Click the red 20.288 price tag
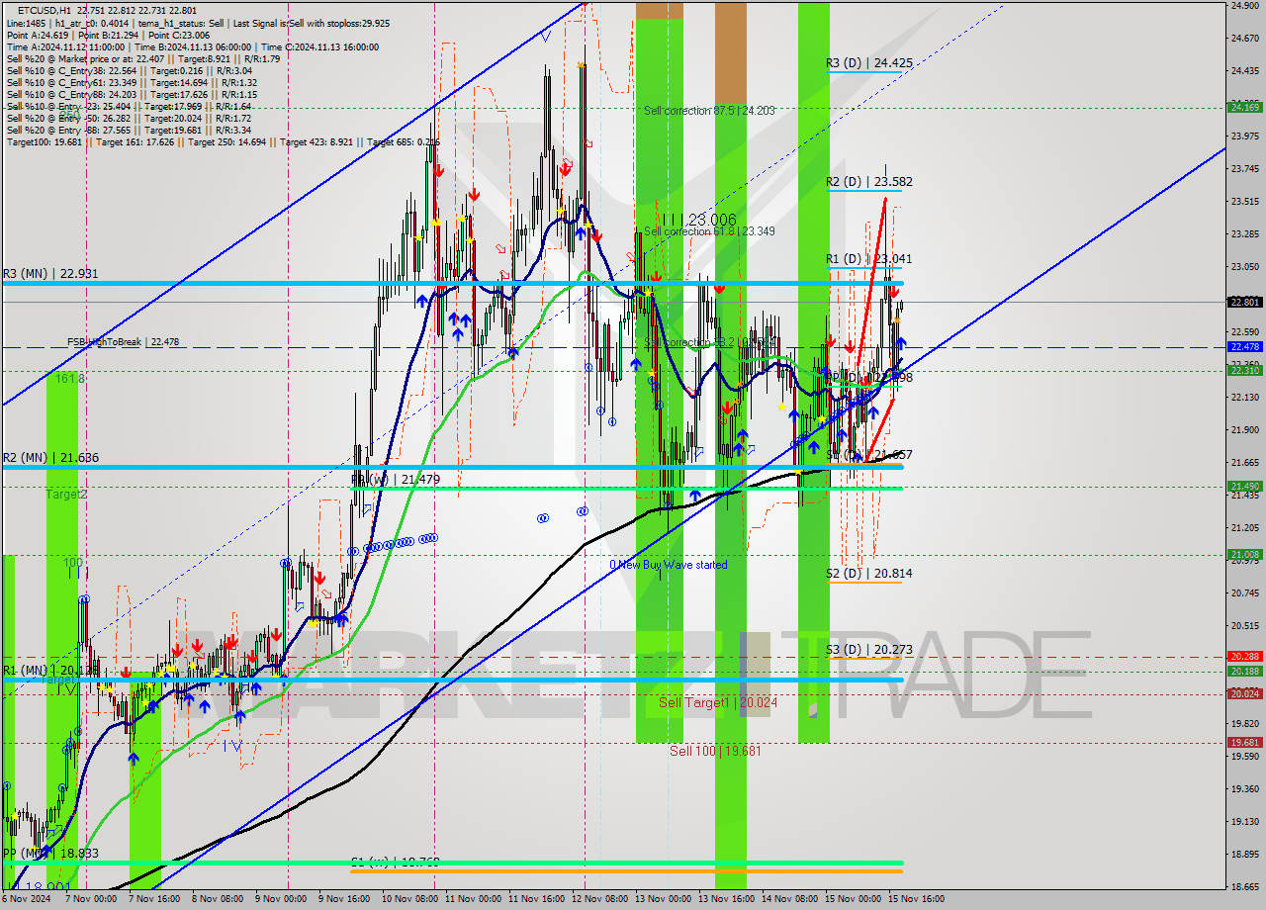1266x910 pixels. point(1243,657)
